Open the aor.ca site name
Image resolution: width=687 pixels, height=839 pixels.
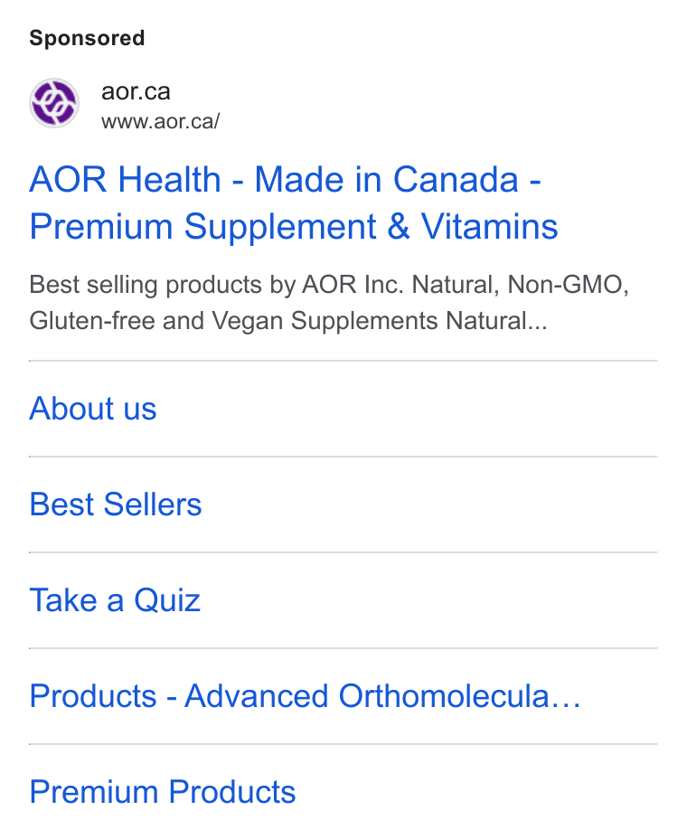pos(136,91)
